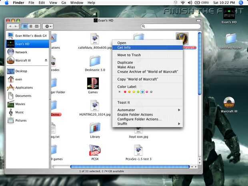Click the Wi-Fi status icon

pos(183,3)
